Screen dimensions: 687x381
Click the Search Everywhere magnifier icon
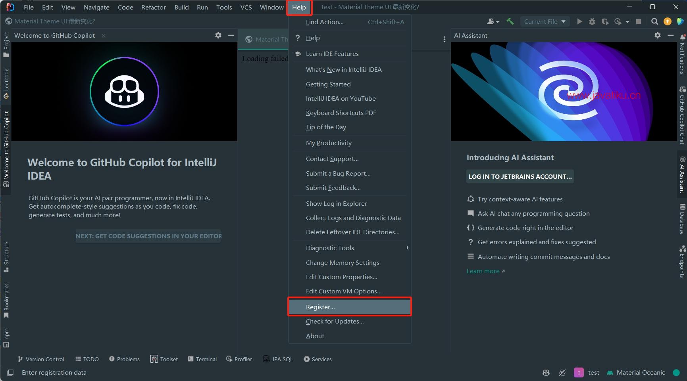tap(654, 21)
